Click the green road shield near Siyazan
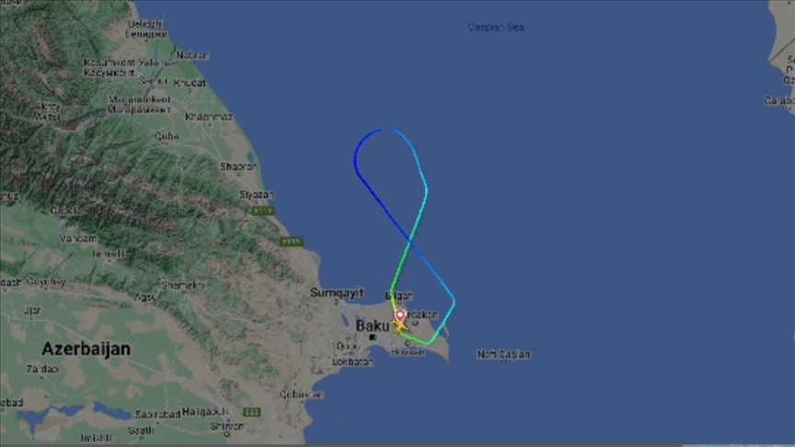 coord(262,211)
